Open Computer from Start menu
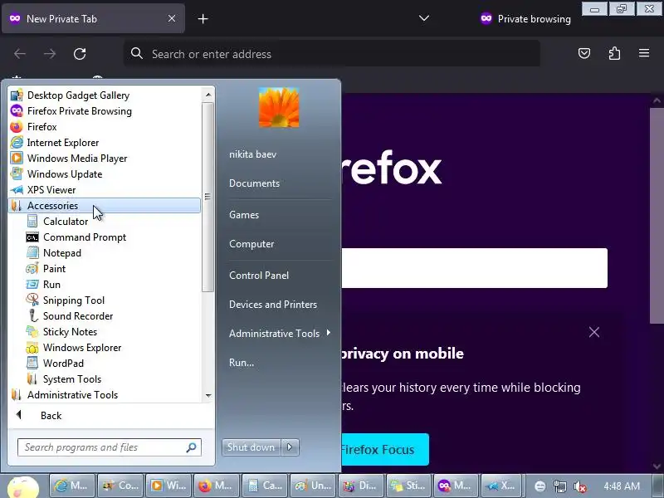The image size is (664, 498). (x=251, y=244)
